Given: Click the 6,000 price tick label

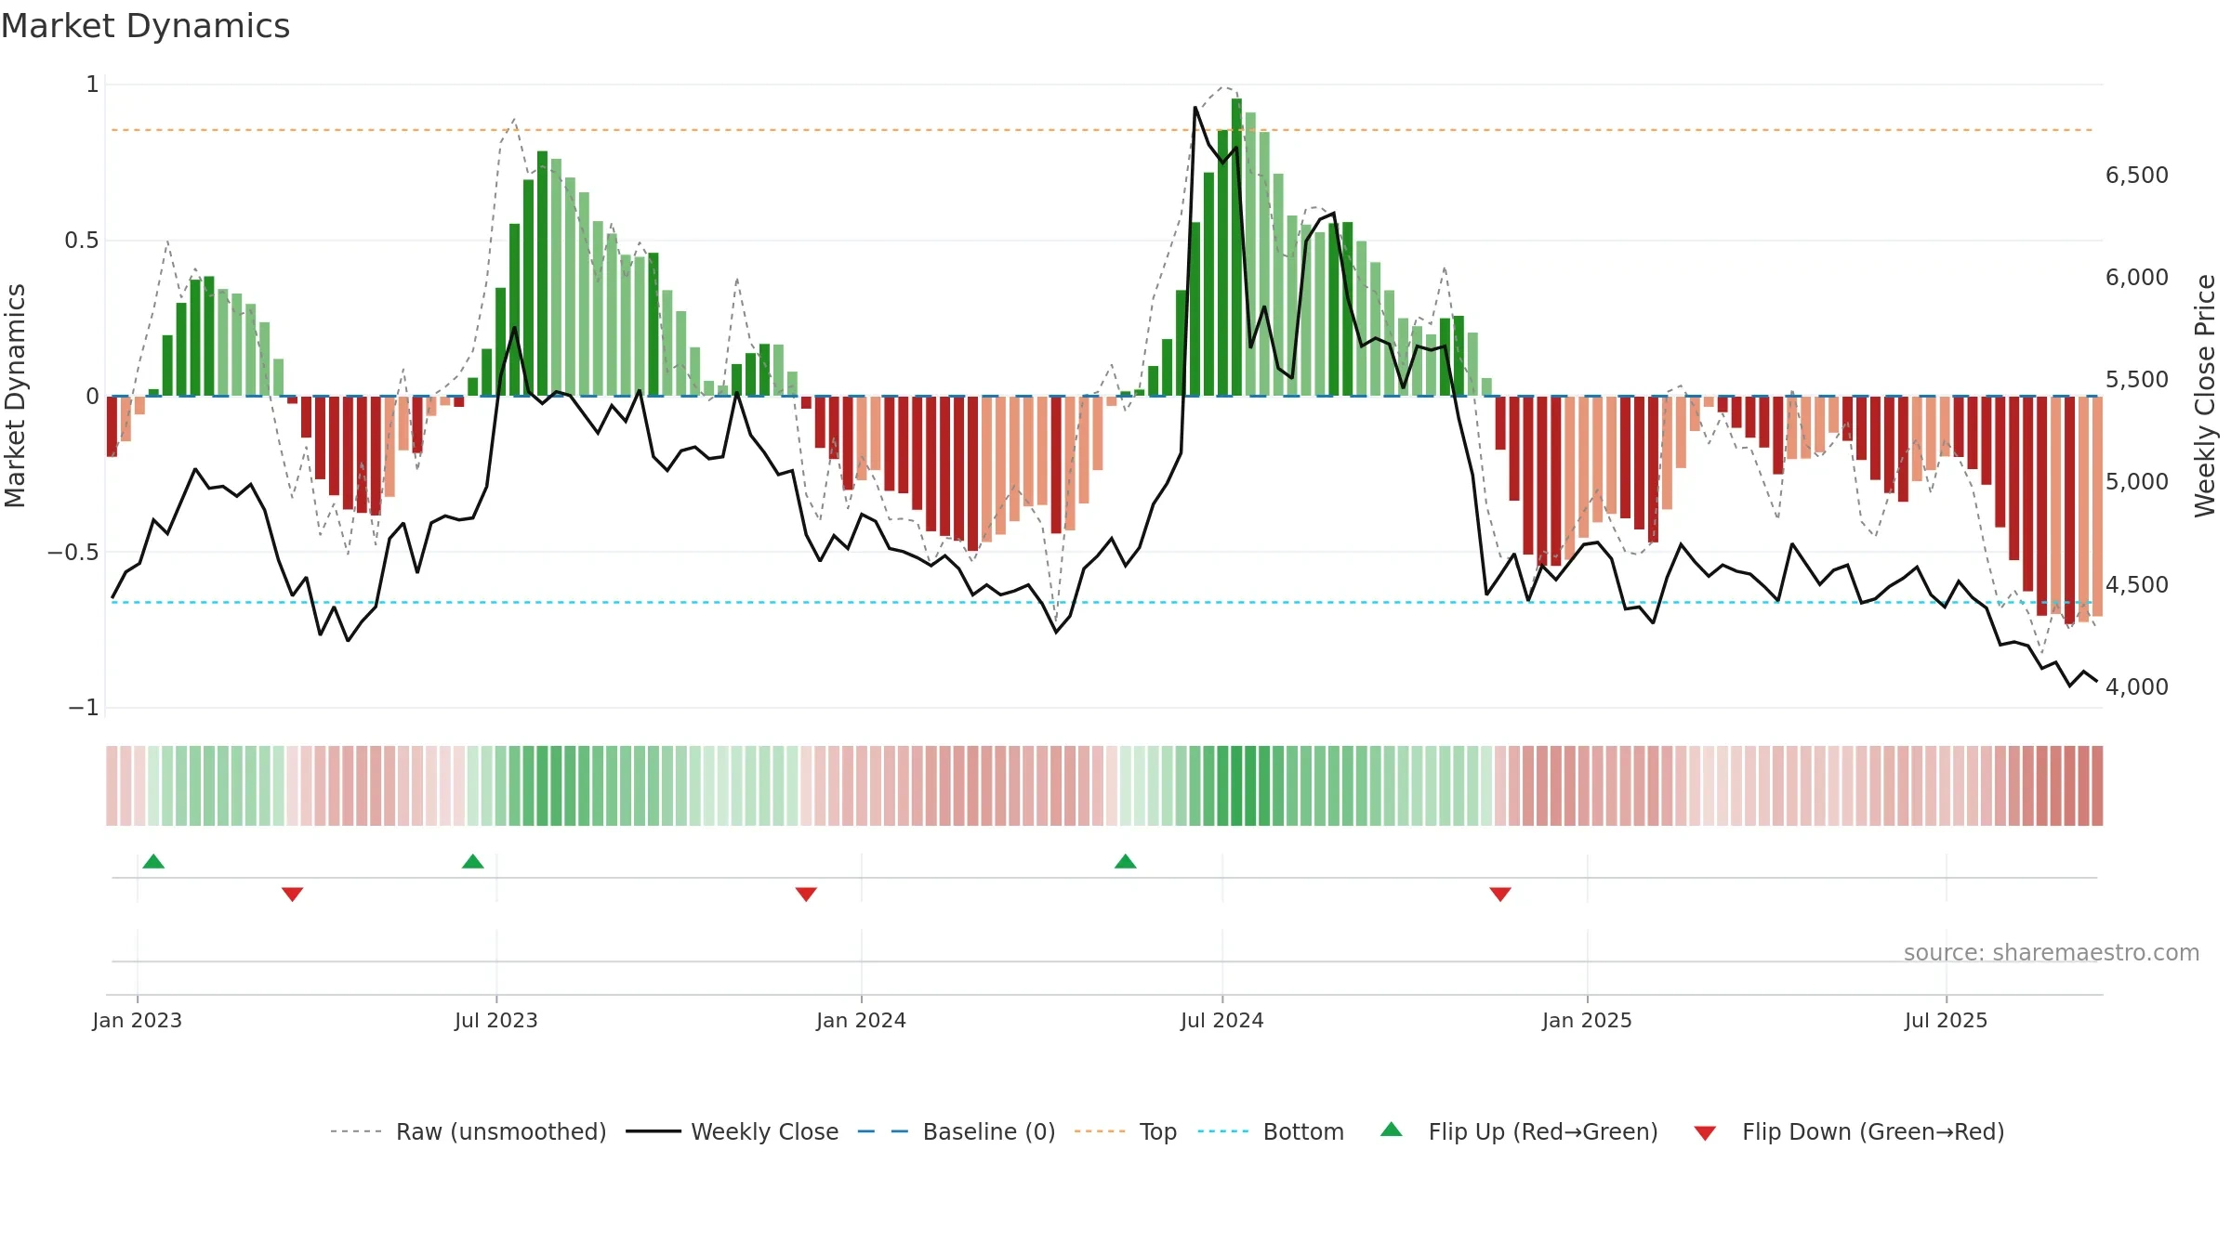Looking at the screenshot, I should [x=2137, y=277].
